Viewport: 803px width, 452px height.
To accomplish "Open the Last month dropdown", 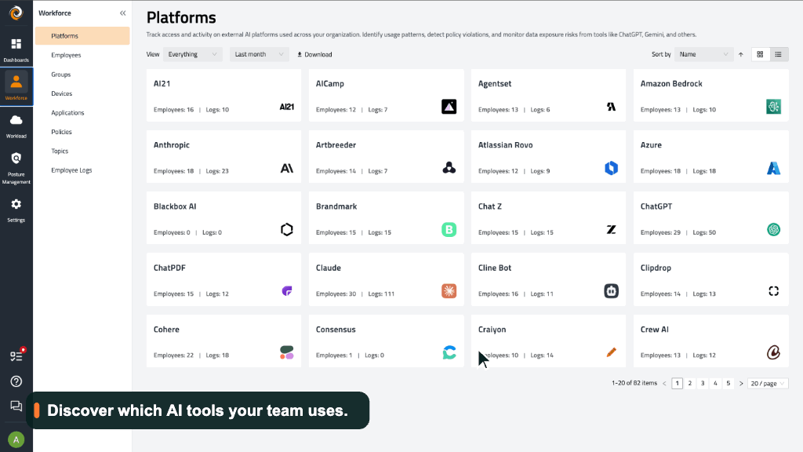I will pyautogui.click(x=259, y=54).
